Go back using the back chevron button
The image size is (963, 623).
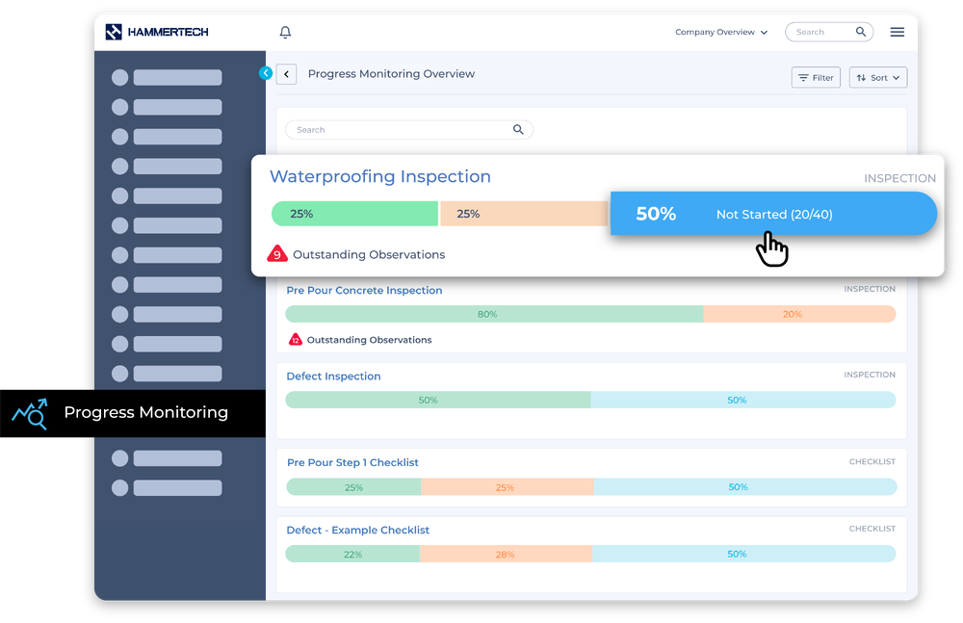click(286, 74)
